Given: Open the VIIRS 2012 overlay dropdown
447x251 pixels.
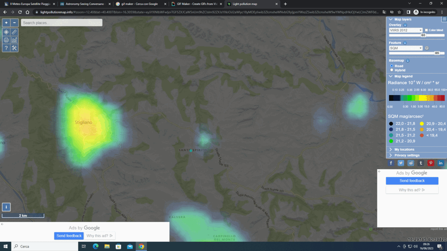Looking at the screenshot, I should point(406,30).
